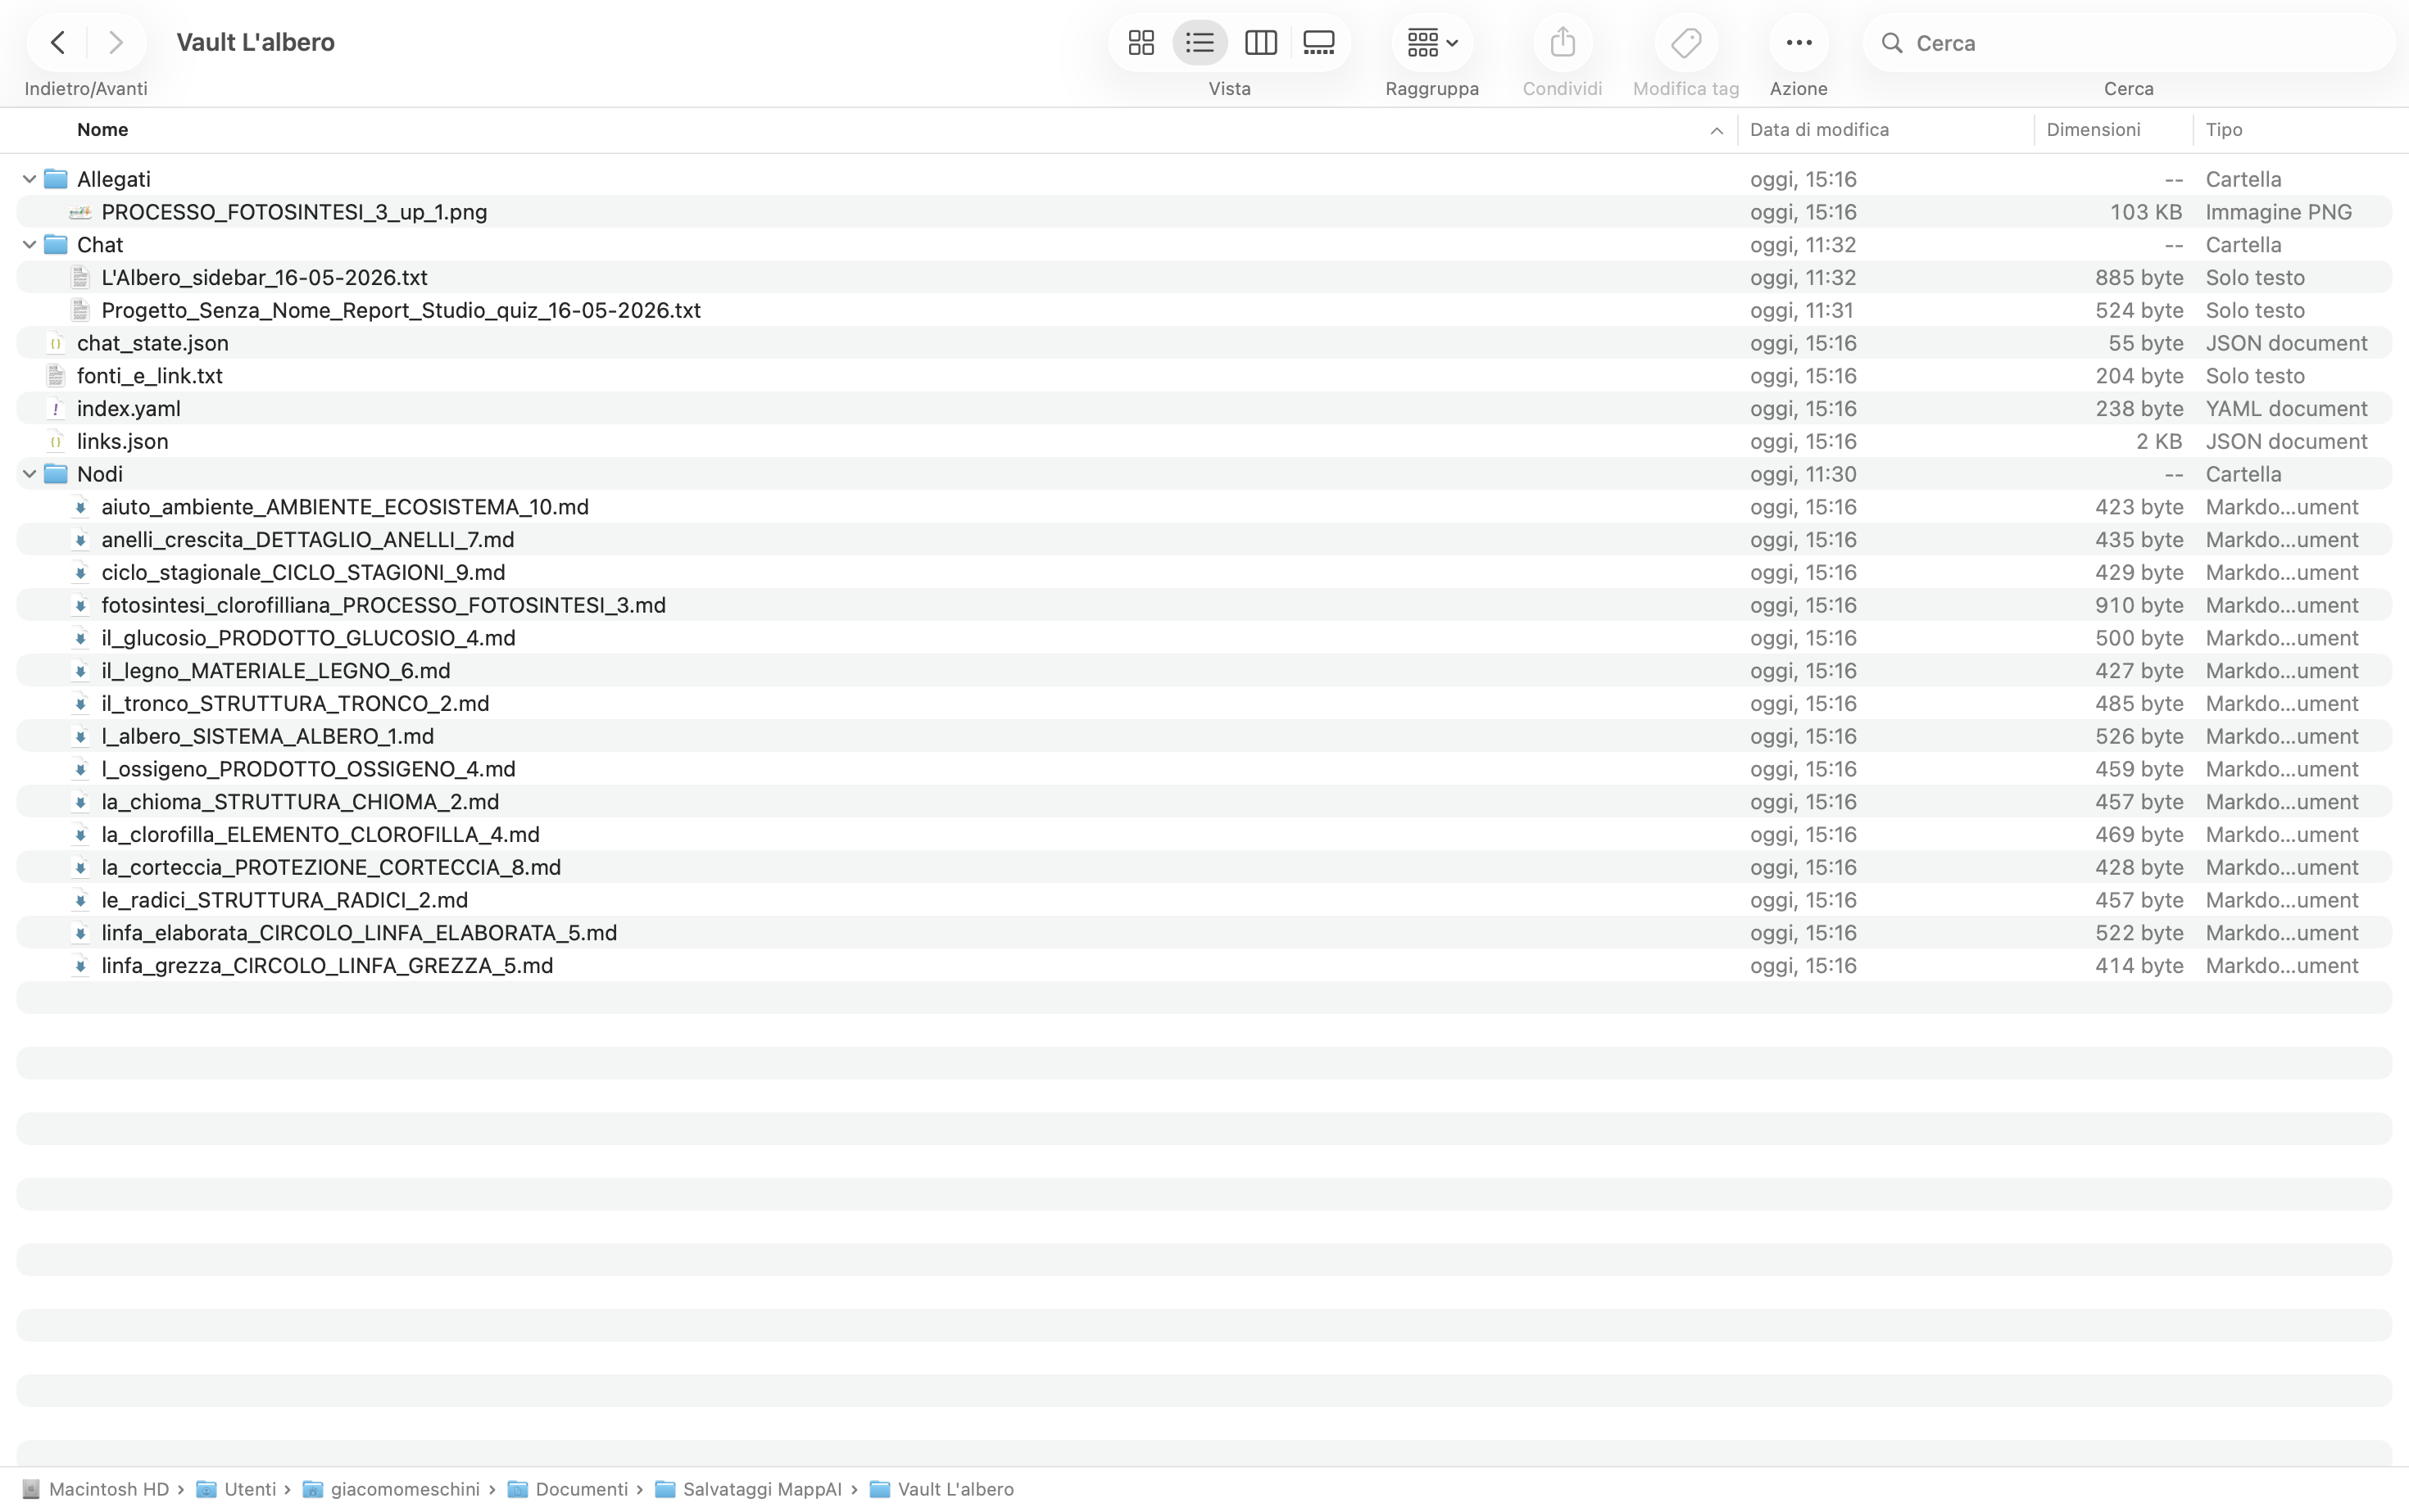The width and height of the screenshot is (2409, 1512).
Task: Click the Condividi share icon
Action: tap(1563, 43)
